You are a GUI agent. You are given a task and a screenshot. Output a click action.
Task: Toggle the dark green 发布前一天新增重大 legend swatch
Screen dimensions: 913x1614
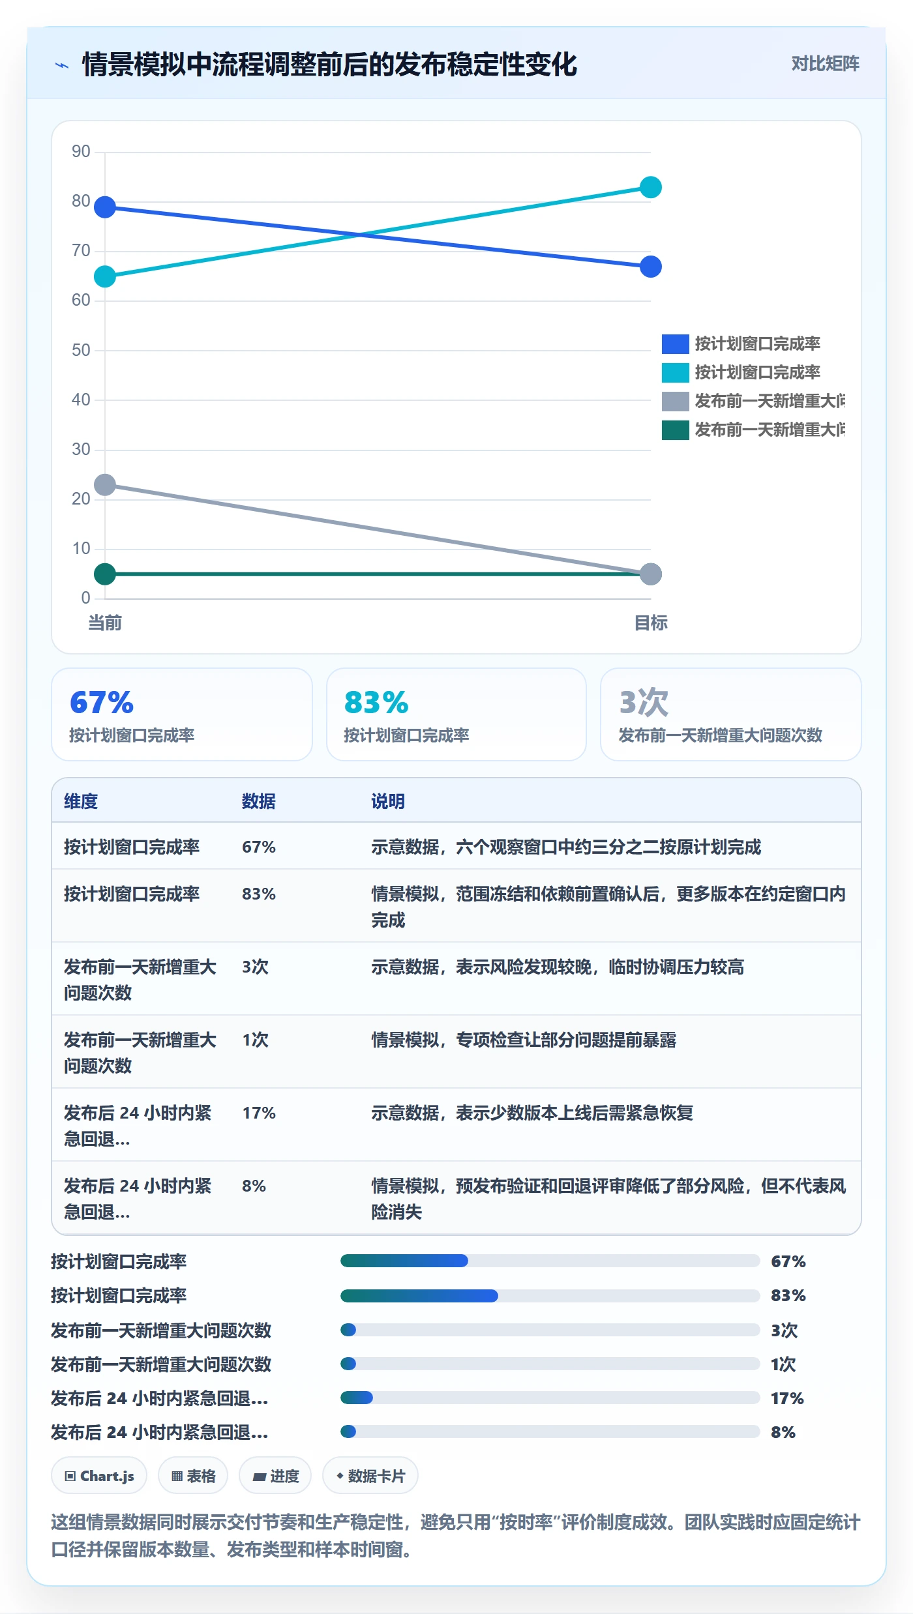coord(675,430)
